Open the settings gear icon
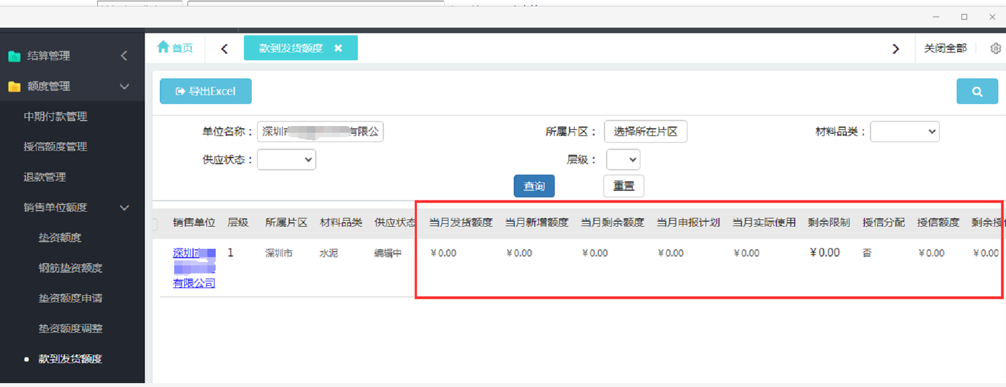Viewport: 1006px width, 387px height. tap(995, 48)
